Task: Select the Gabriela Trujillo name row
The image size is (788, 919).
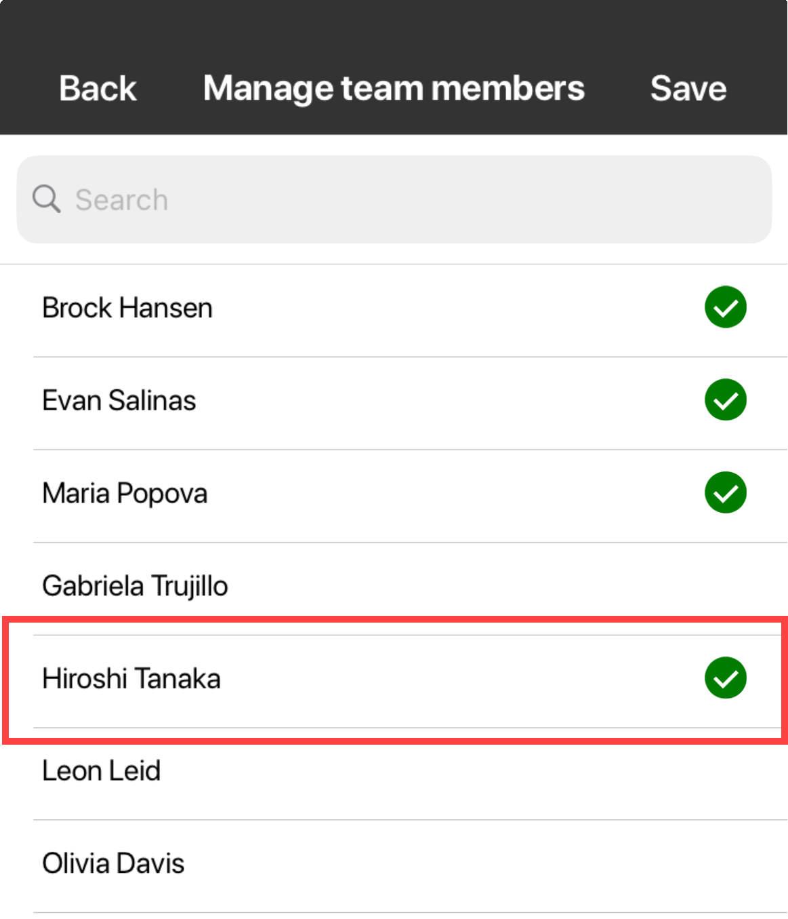Action: pyautogui.click(x=135, y=586)
